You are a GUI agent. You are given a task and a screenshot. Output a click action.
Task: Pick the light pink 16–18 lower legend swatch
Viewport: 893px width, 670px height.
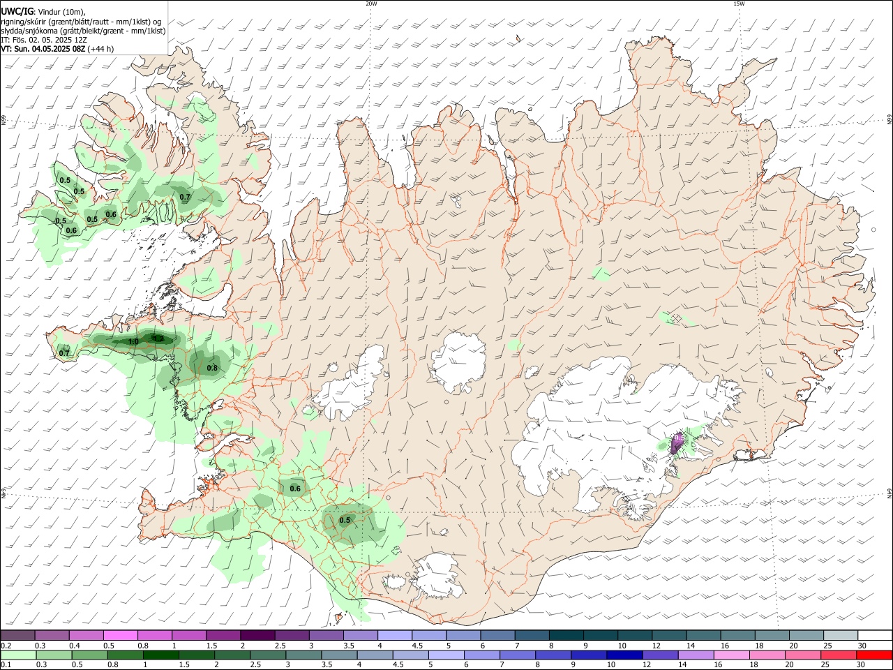click(x=731, y=655)
